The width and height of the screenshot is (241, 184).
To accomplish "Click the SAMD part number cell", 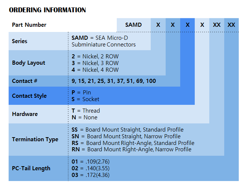I will [x=133, y=25].
